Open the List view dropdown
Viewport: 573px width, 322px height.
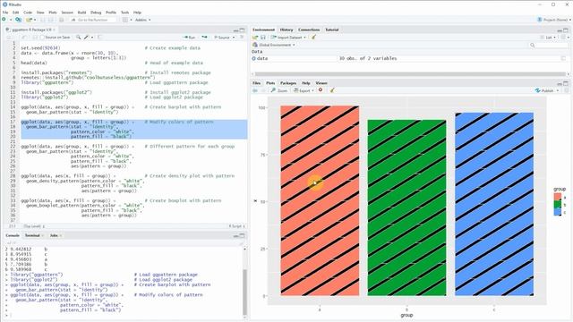coord(548,38)
